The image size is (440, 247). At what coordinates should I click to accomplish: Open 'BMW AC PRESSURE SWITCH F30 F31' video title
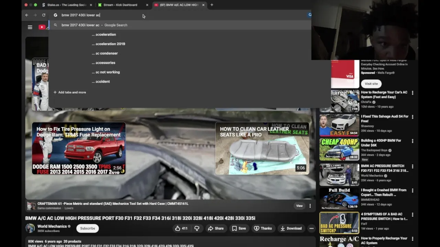coord(385,168)
